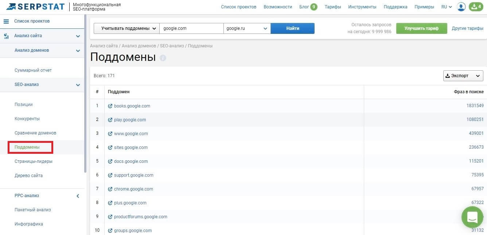Open the books.google.com subdomain link

(x=132, y=106)
